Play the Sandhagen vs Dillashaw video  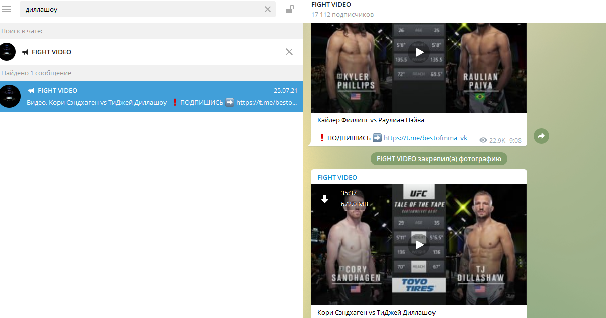(419, 245)
